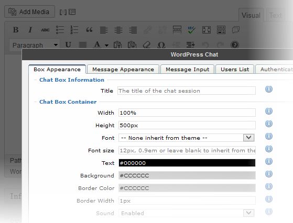This screenshot has height=223, width=293.
Task: Click the Width input field
Action: [x=187, y=113]
